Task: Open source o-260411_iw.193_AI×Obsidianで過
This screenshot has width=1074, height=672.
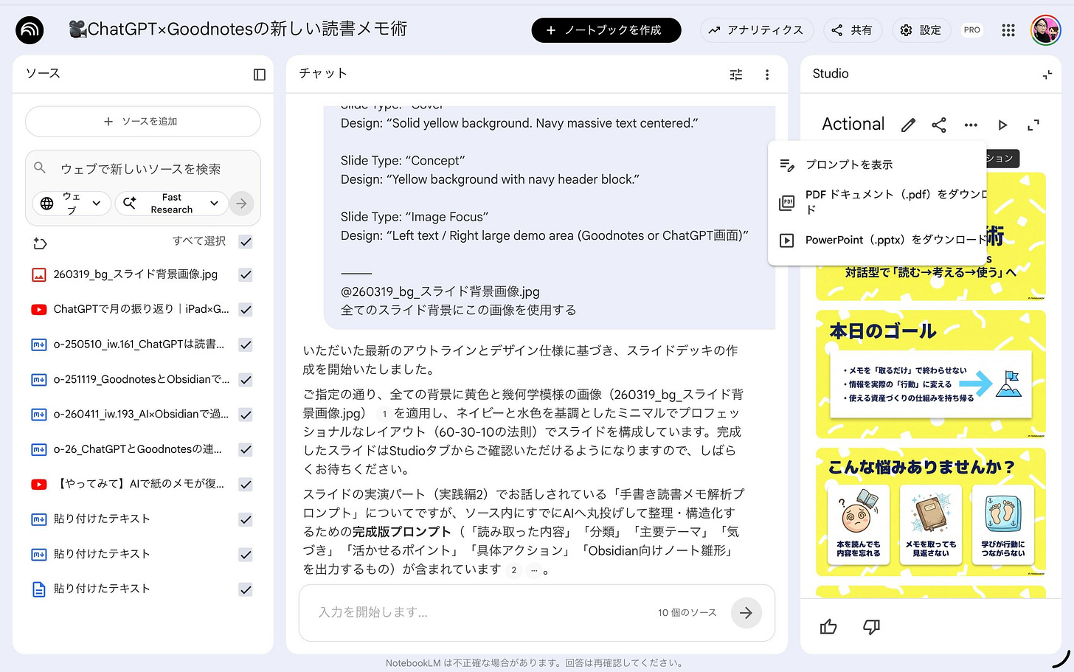Action: click(x=141, y=415)
